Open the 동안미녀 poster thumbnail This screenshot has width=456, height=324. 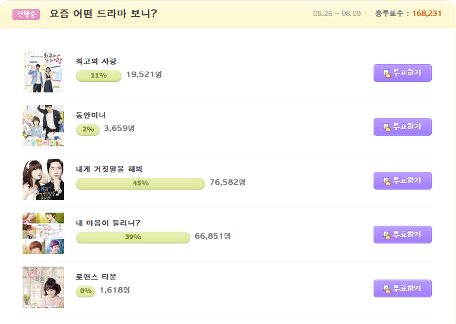pyautogui.click(x=43, y=126)
